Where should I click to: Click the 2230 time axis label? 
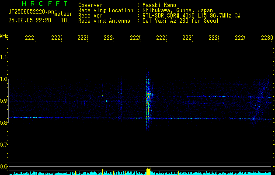267,38
